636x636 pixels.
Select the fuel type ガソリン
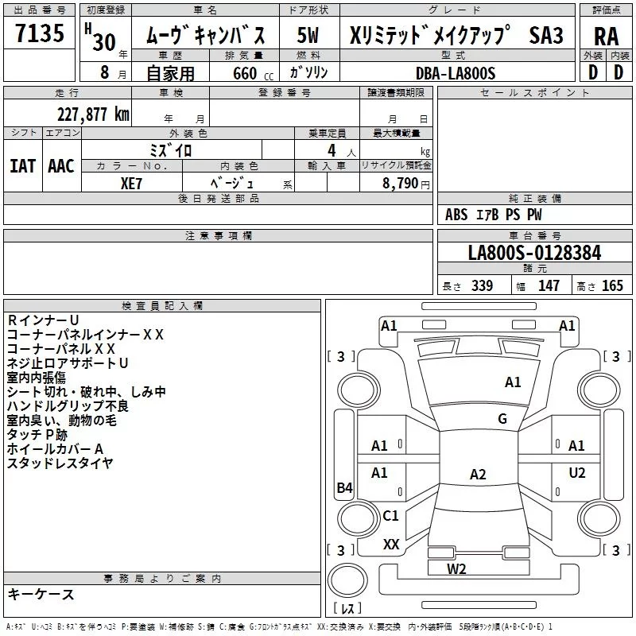(x=308, y=72)
